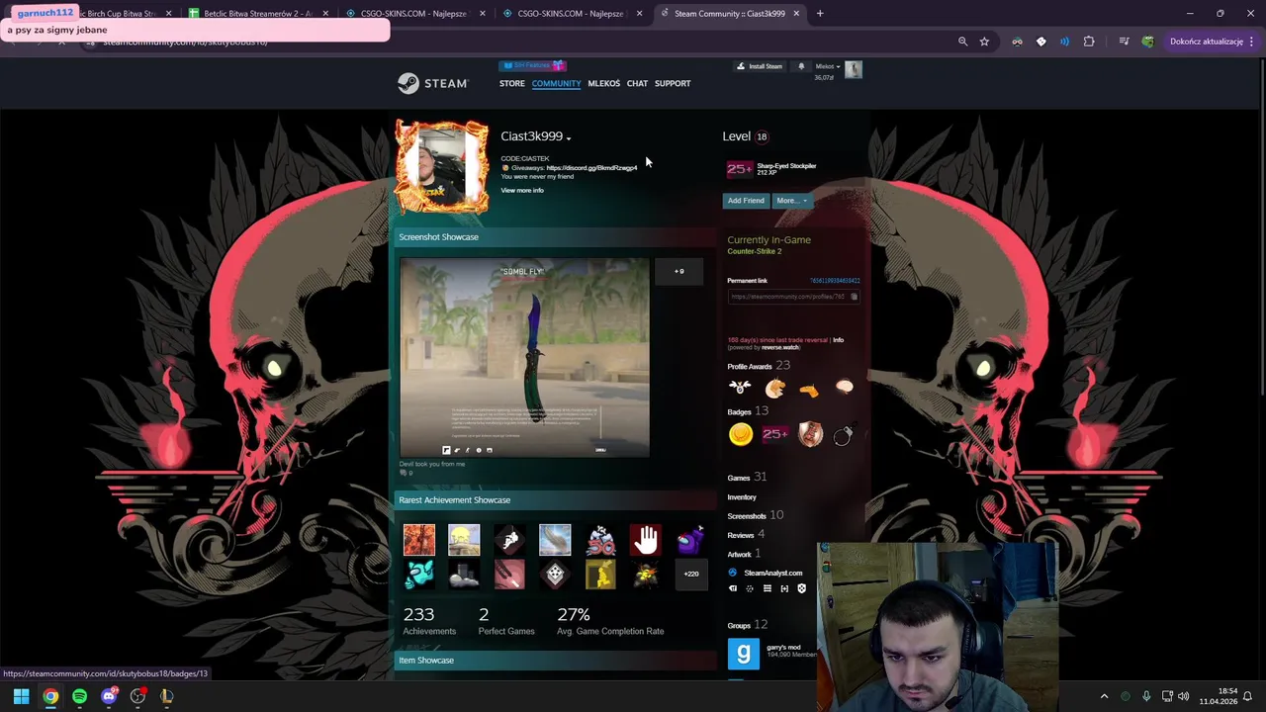Image resolution: width=1266 pixels, height=712 pixels.
Task: Open the discord.gg giveaways link
Action: coord(591,168)
